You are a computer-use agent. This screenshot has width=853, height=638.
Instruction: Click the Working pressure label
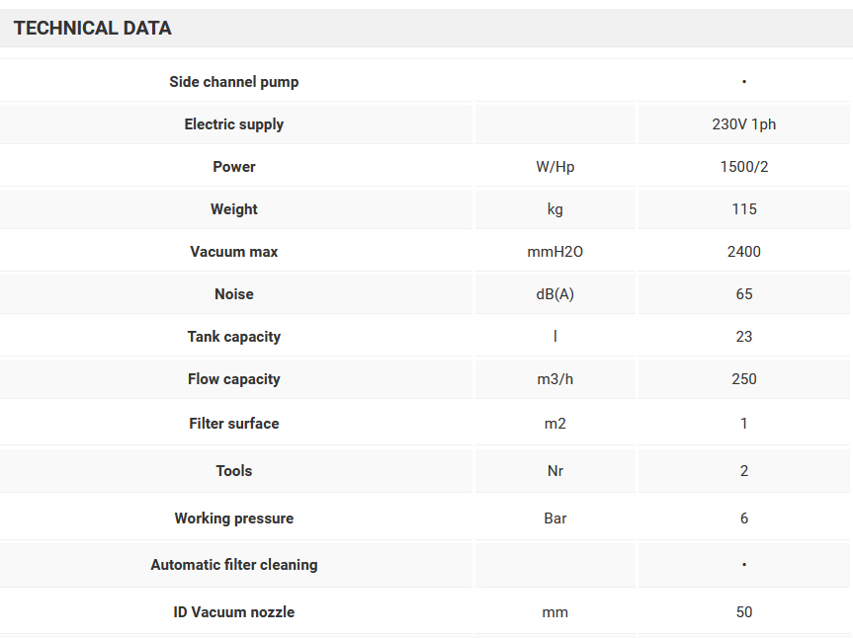pyautogui.click(x=234, y=518)
